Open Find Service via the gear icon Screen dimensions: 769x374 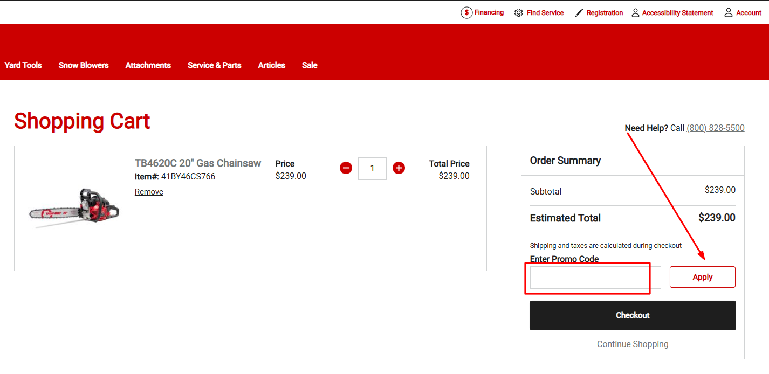(x=518, y=12)
